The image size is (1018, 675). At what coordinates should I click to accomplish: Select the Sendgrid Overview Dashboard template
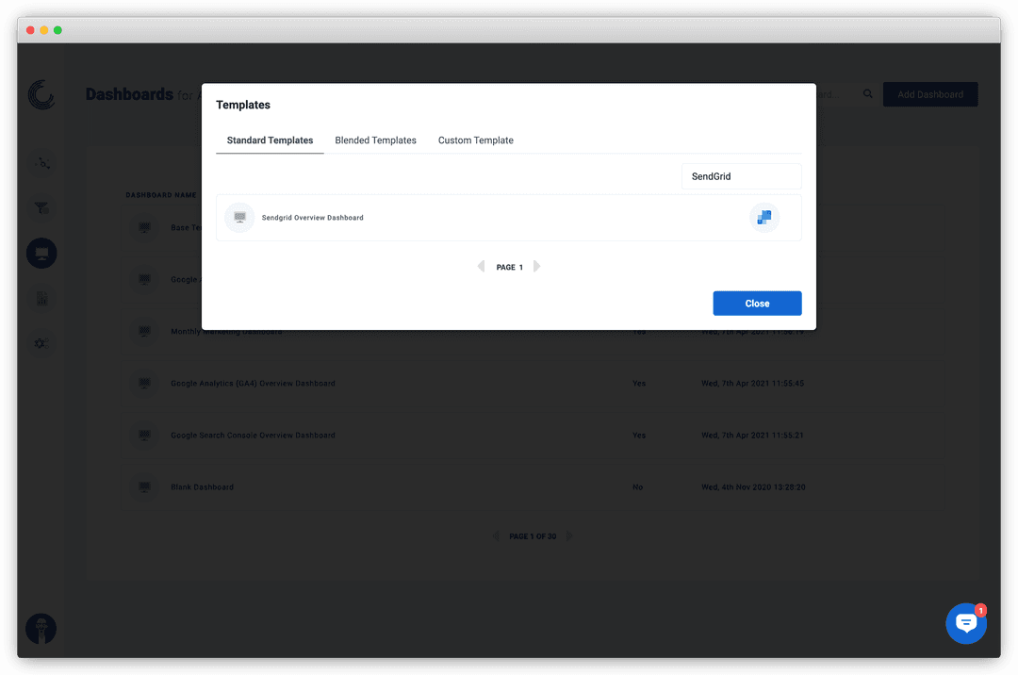(x=508, y=218)
